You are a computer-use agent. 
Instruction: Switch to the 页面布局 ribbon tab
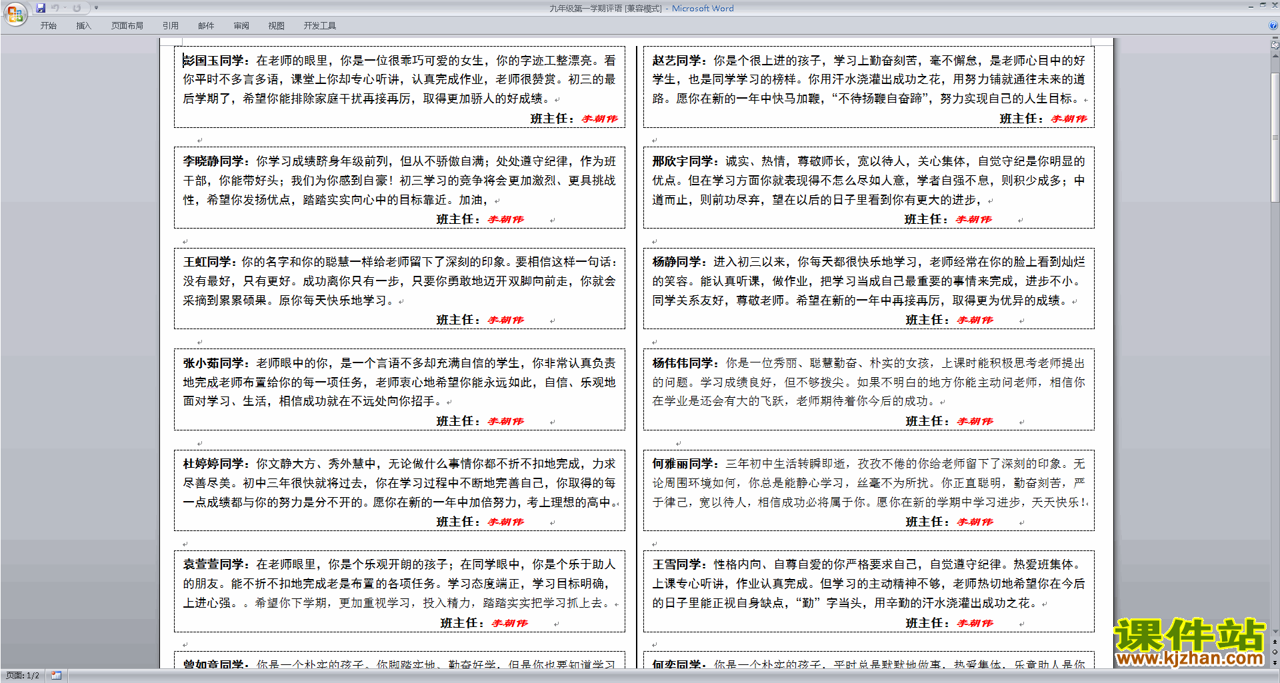127,26
